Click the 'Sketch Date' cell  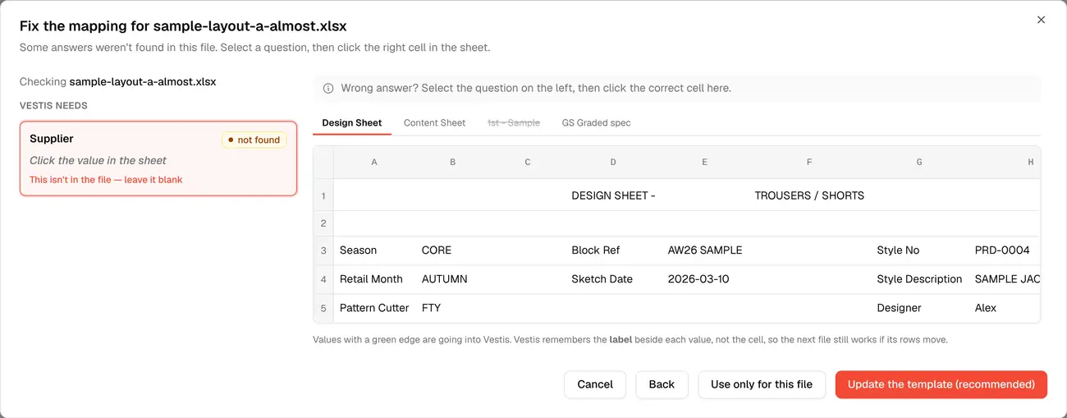tap(613, 279)
